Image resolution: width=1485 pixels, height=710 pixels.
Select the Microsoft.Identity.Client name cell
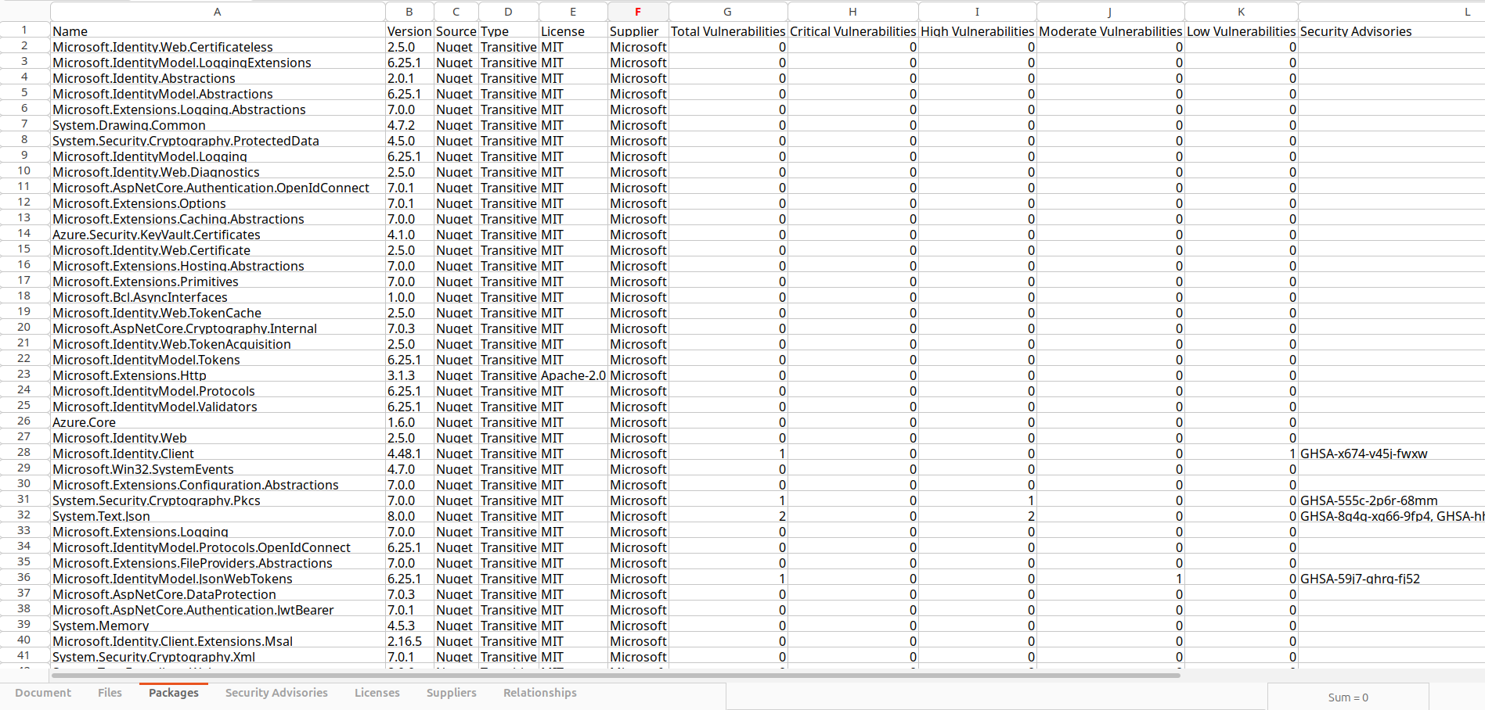coord(123,454)
